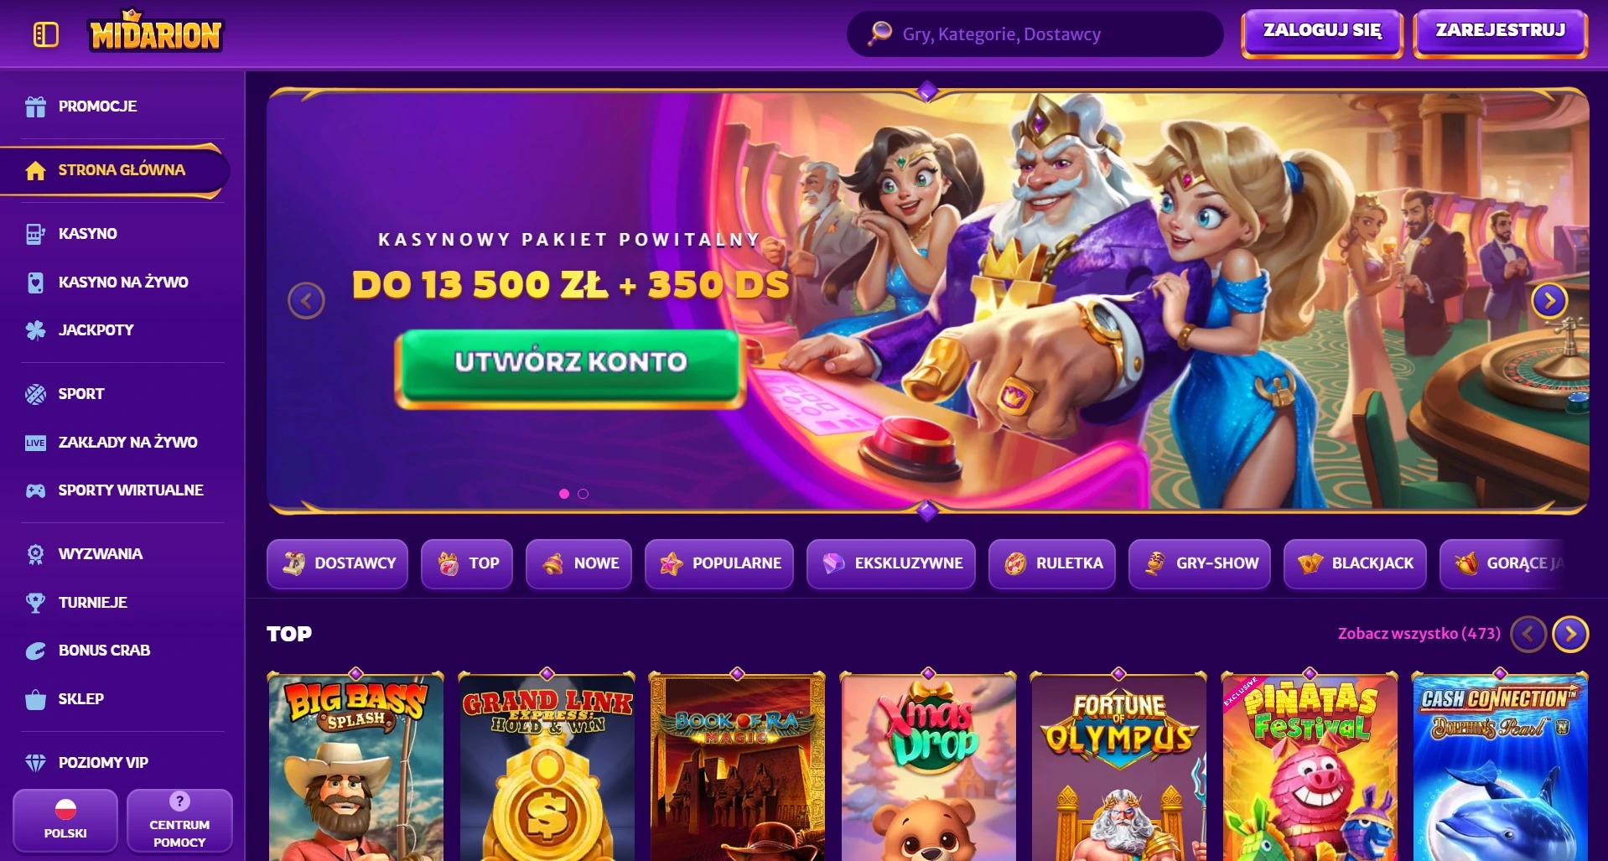Select the Jackpoty clover icon
Image resolution: width=1608 pixels, height=861 pixels.
35,330
